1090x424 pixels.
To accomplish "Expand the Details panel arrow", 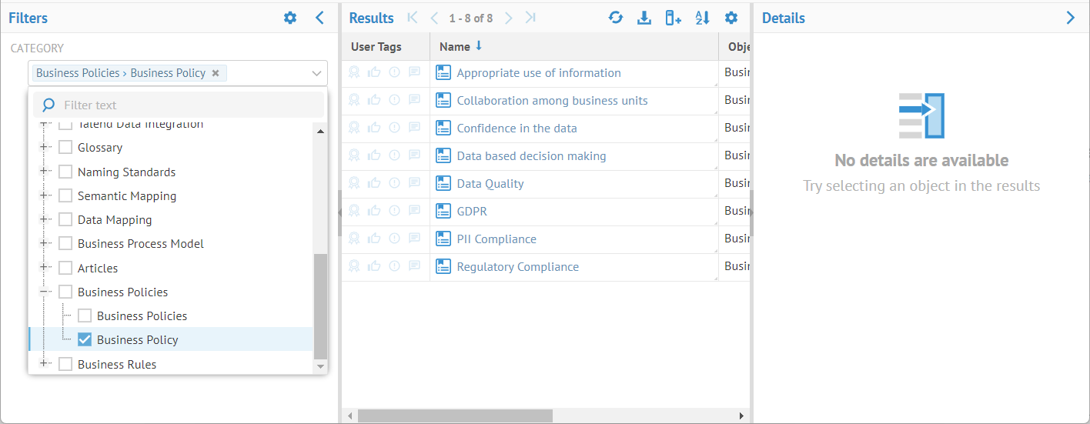I will pos(1070,18).
